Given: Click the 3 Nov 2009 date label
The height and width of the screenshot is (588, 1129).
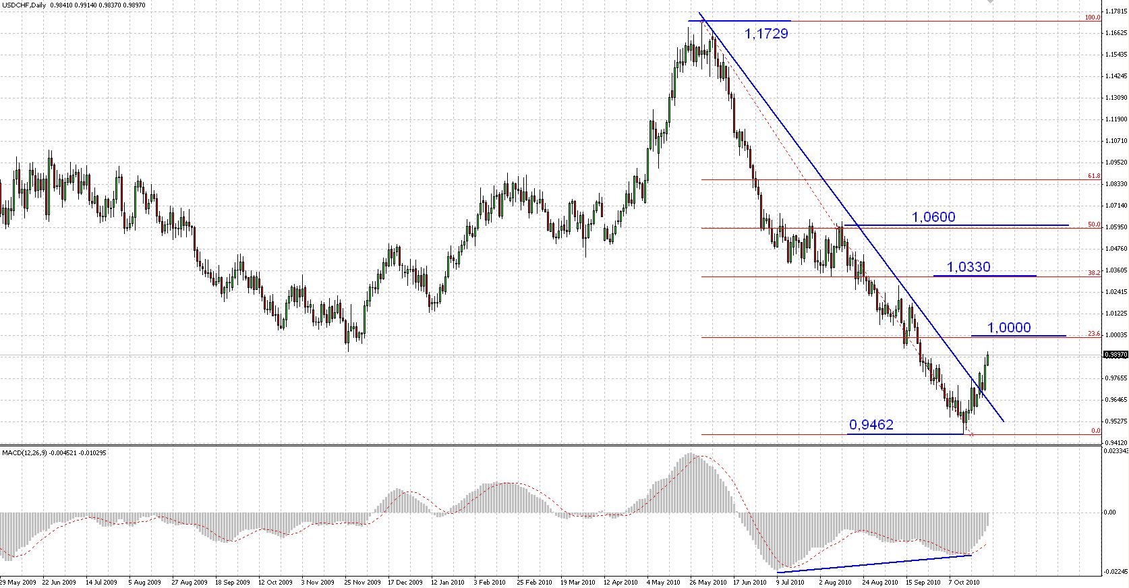Looking at the screenshot, I should (318, 581).
